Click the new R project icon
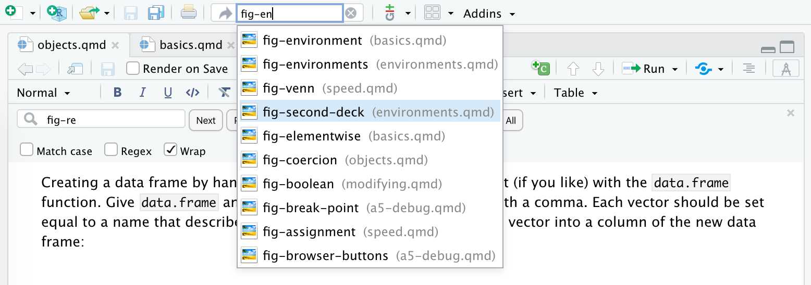 point(57,13)
